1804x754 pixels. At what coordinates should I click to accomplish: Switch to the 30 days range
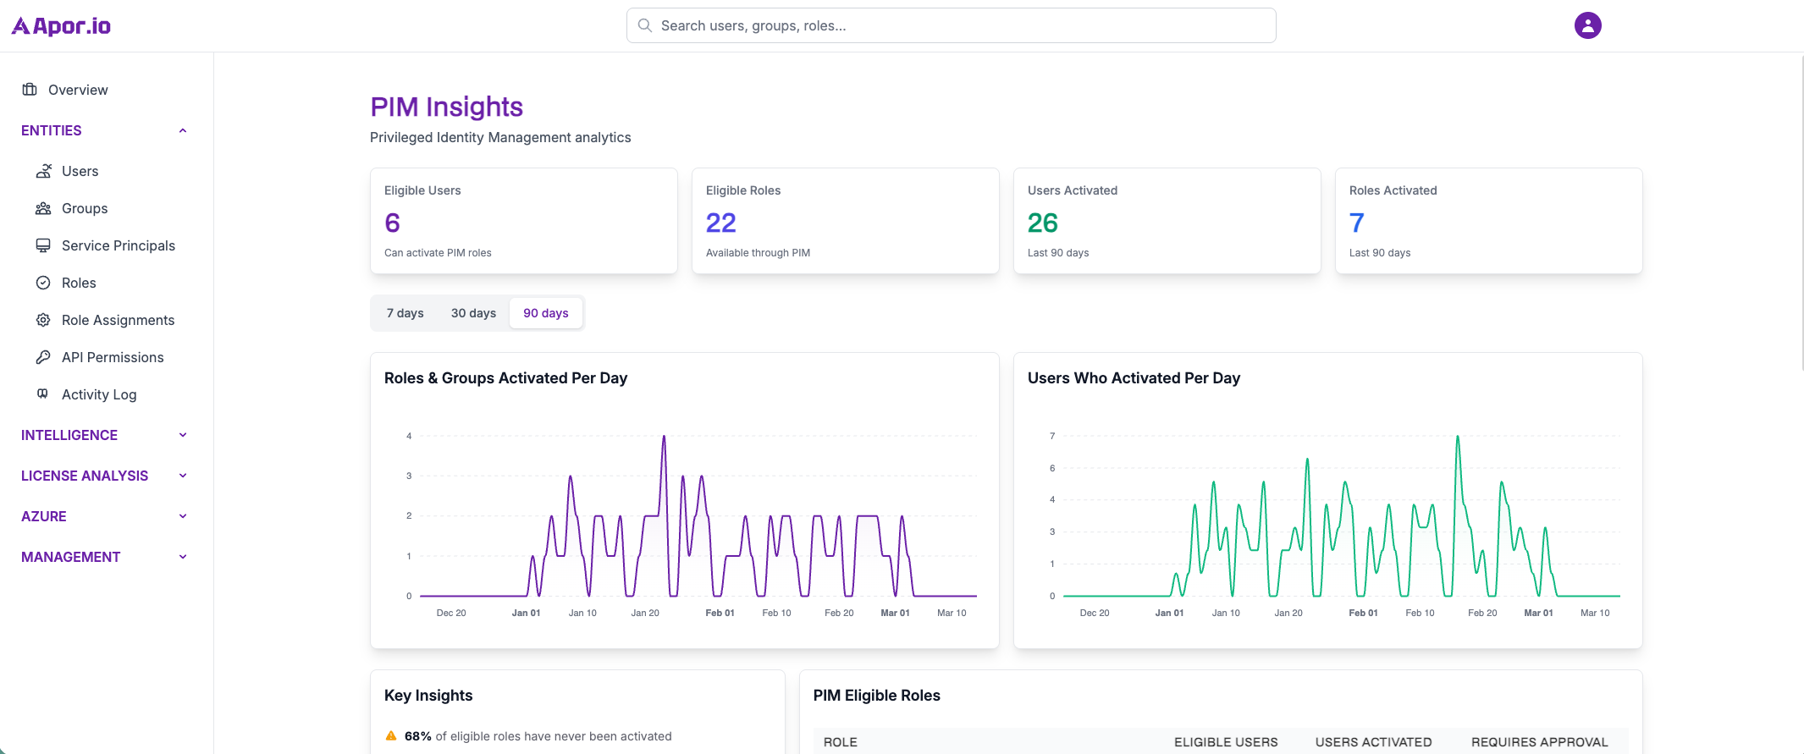point(473,313)
